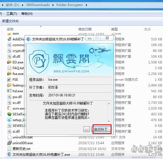Image resolution: width=163 pixels, height=159 pixels.
Task: Open the 工具(T) menu
Action: tap(12, 14)
